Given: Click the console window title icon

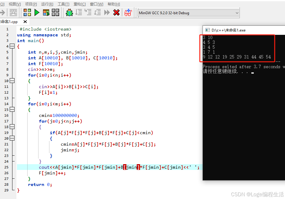Looking at the screenshot, I should [x=207, y=30].
